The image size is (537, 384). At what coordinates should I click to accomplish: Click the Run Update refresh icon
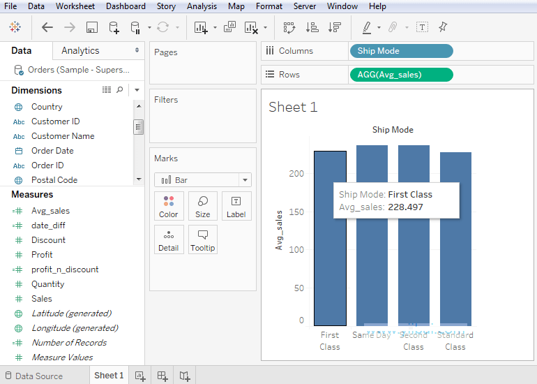click(162, 27)
